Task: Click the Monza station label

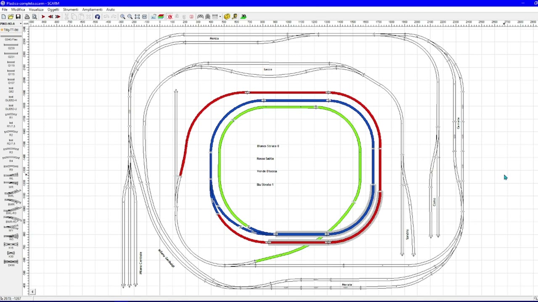Action: coord(214,39)
